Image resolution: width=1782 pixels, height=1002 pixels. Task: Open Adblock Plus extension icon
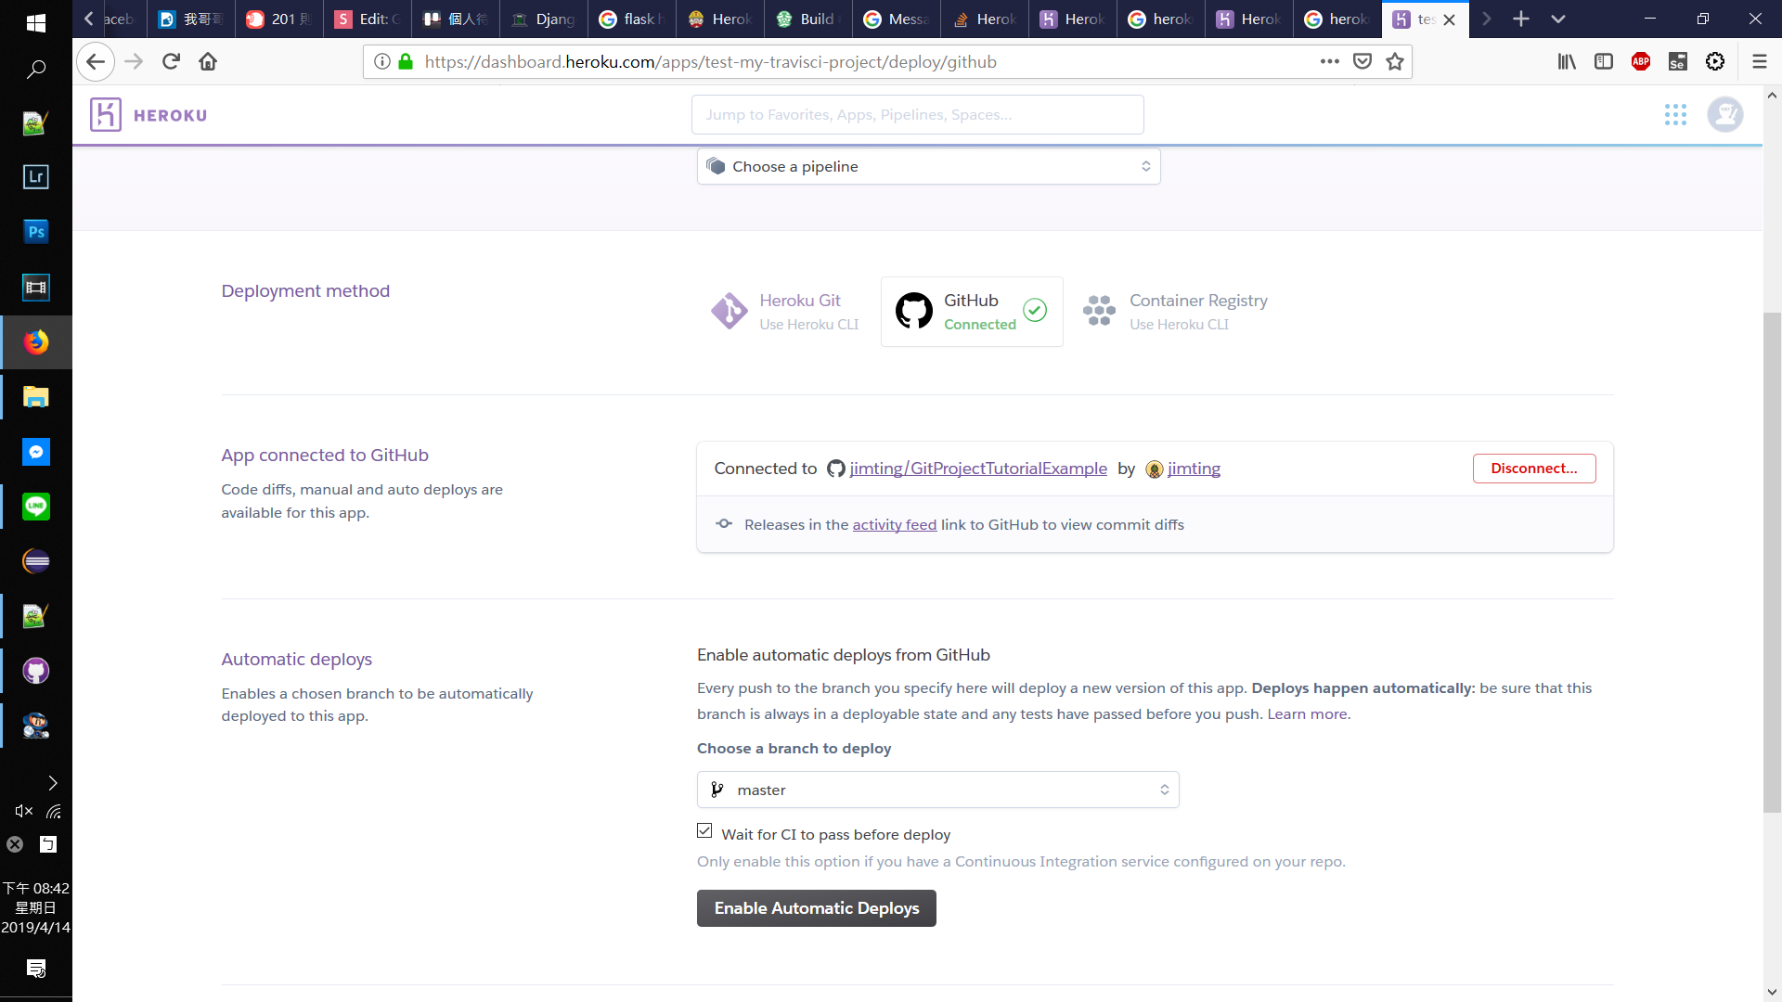pos(1640,62)
